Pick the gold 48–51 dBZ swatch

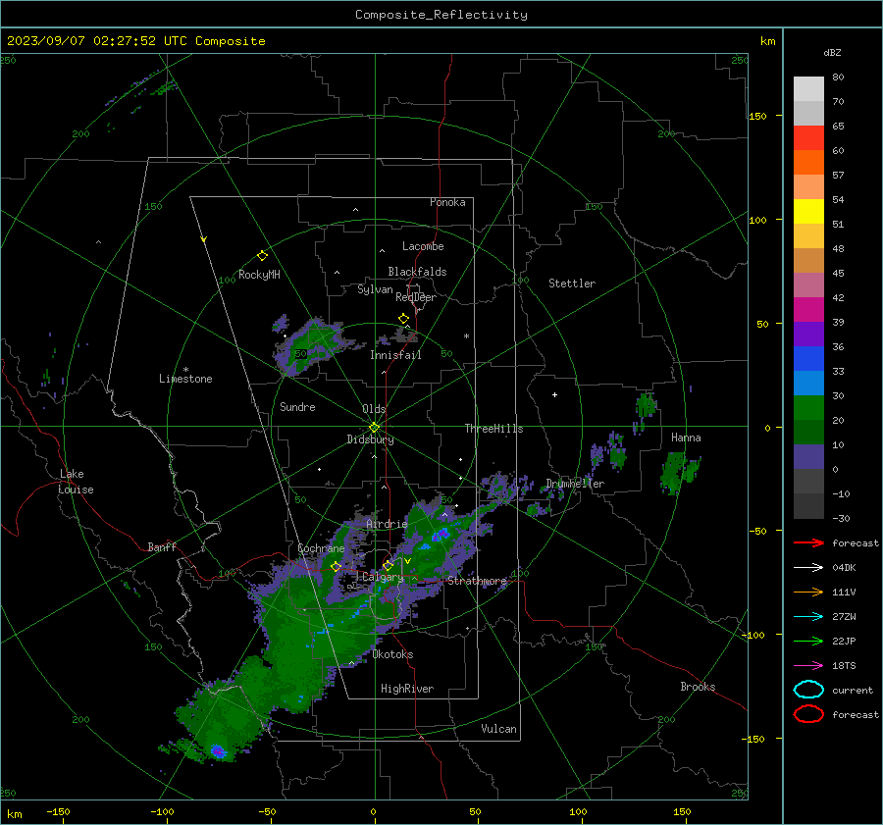pyautogui.click(x=808, y=236)
